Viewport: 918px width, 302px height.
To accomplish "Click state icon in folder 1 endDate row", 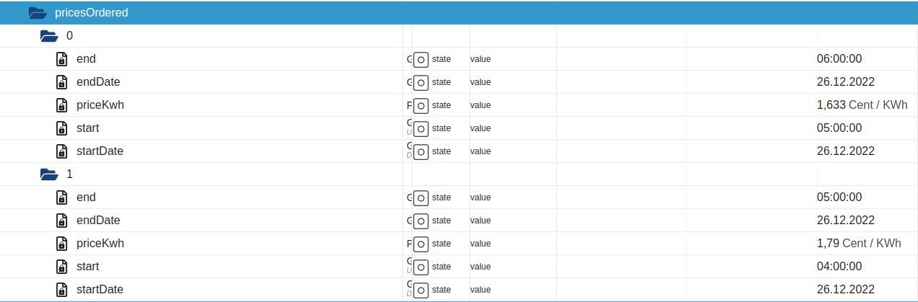I will click(420, 221).
